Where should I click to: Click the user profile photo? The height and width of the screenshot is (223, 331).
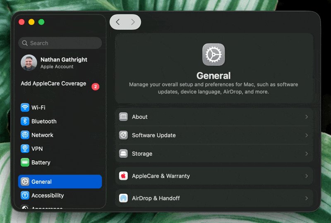(x=29, y=63)
